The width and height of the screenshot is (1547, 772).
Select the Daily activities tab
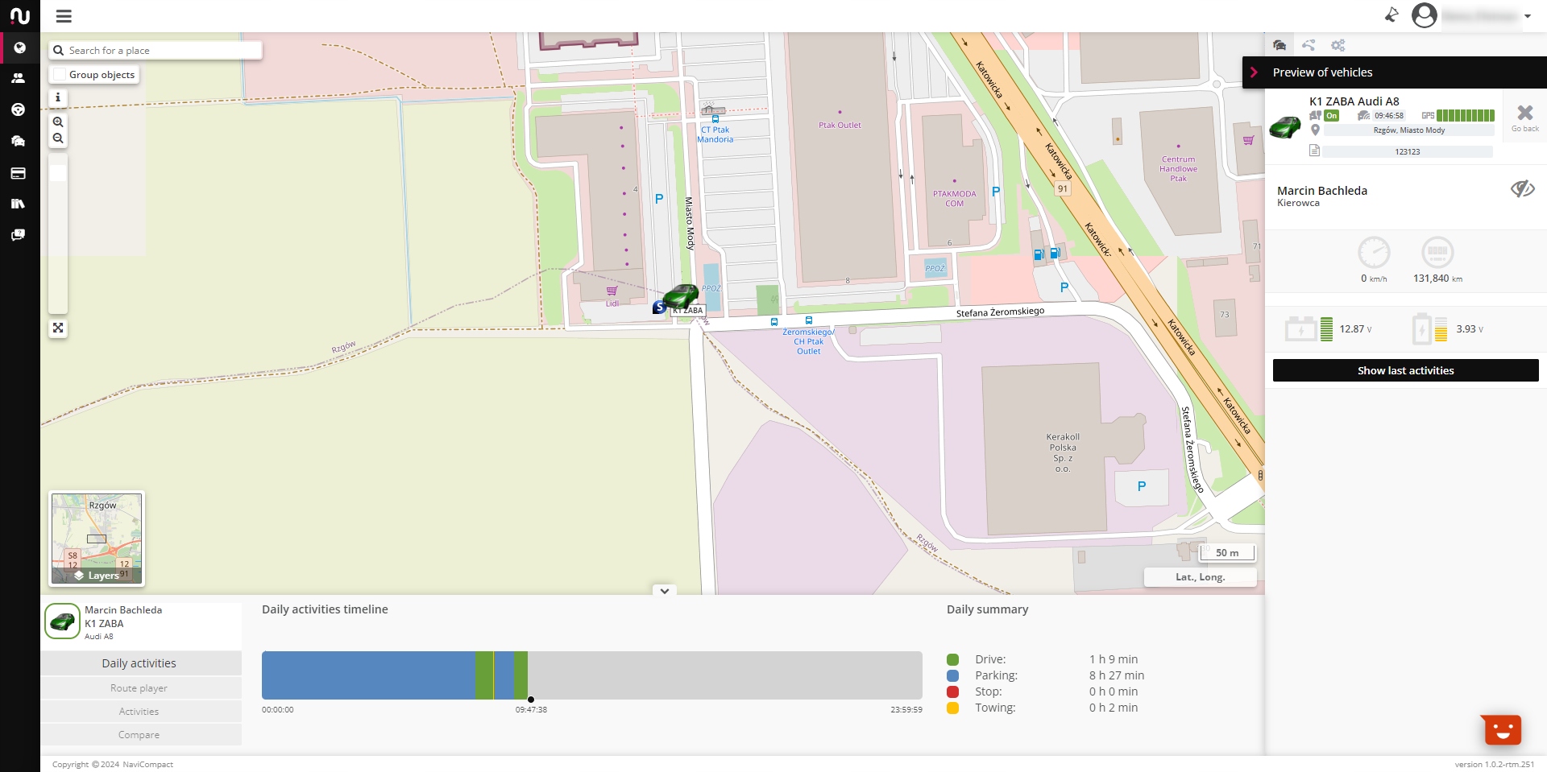coord(141,663)
